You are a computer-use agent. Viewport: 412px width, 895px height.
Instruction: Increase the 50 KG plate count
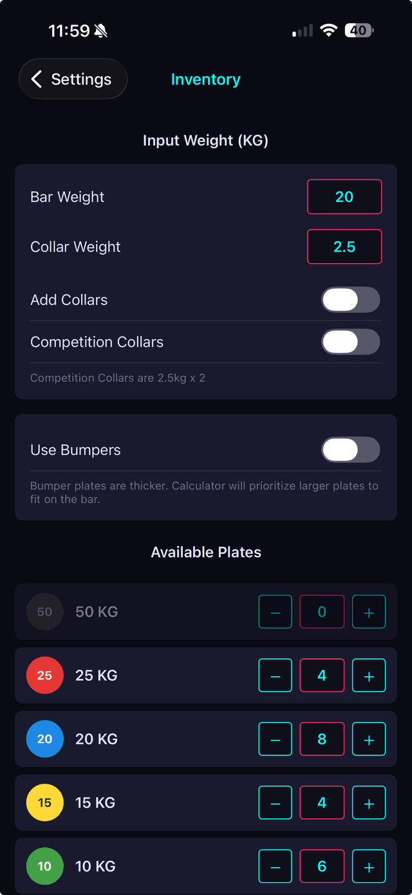(369, 611)
